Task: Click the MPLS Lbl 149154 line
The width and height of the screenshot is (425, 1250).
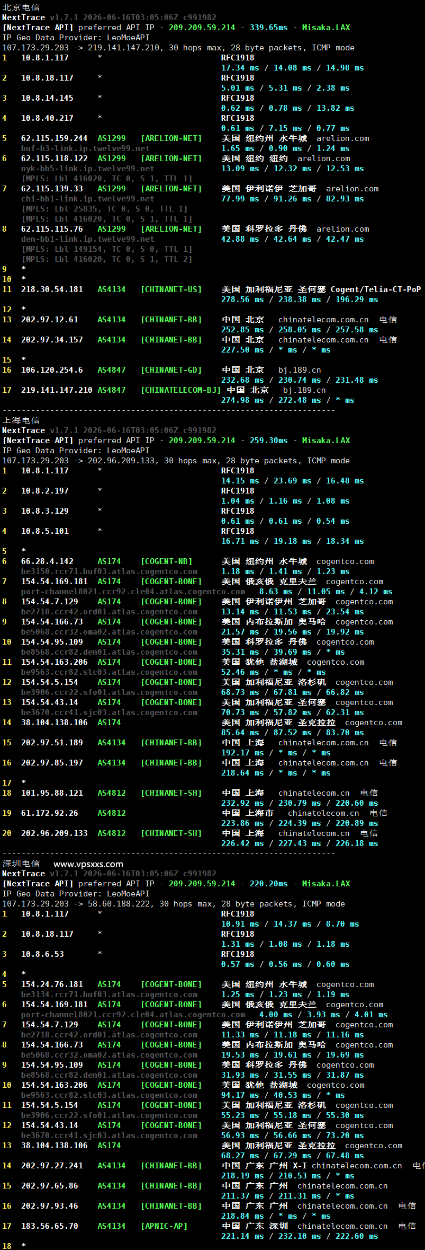Action: (106, 249)
